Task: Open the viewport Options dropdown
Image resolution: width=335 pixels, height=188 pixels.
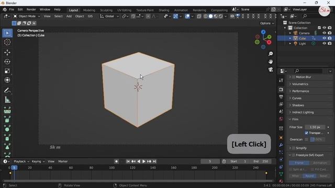Action: tap(267, 23)
